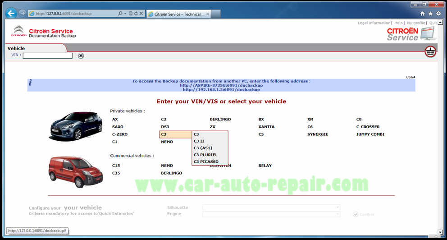Select the C6 private vehicle
This screenshot has height=240, width=447.
point(310,127)
